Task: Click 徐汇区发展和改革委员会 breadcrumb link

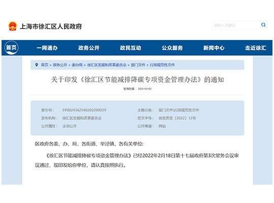Action: (107, 65)
